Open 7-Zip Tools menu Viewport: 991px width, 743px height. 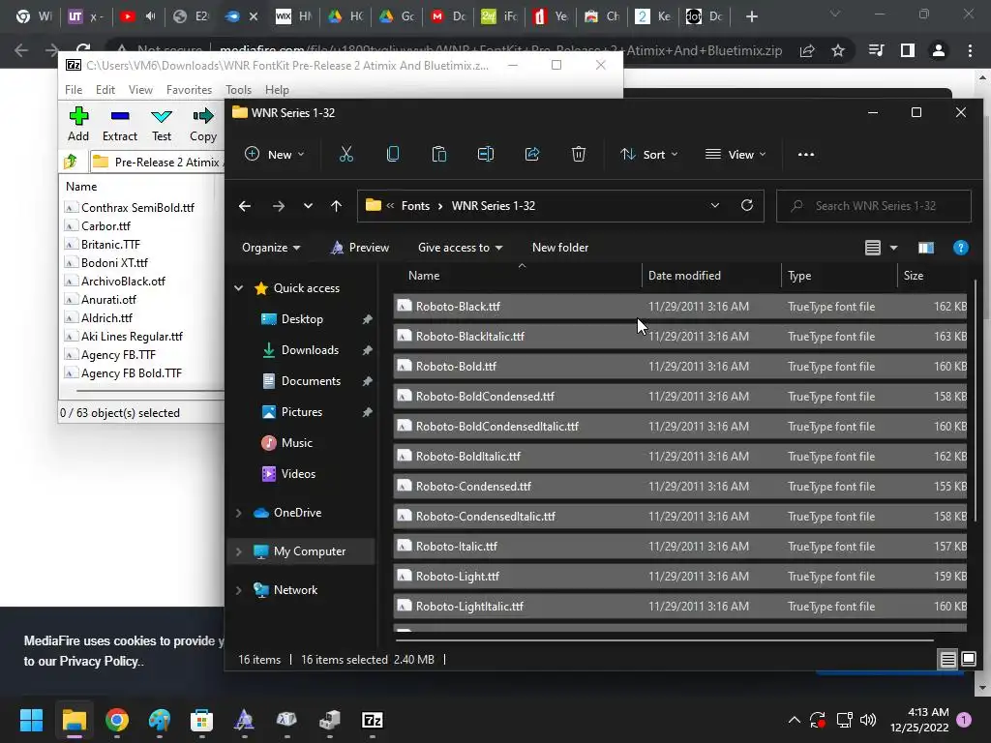pos(238,90)
